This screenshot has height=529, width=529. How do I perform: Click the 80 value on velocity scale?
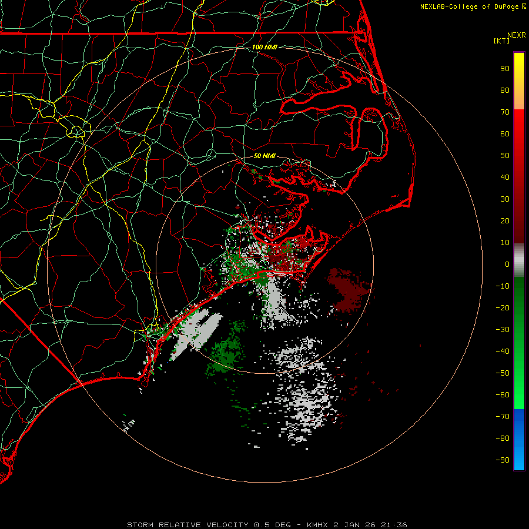click(505, 90)
